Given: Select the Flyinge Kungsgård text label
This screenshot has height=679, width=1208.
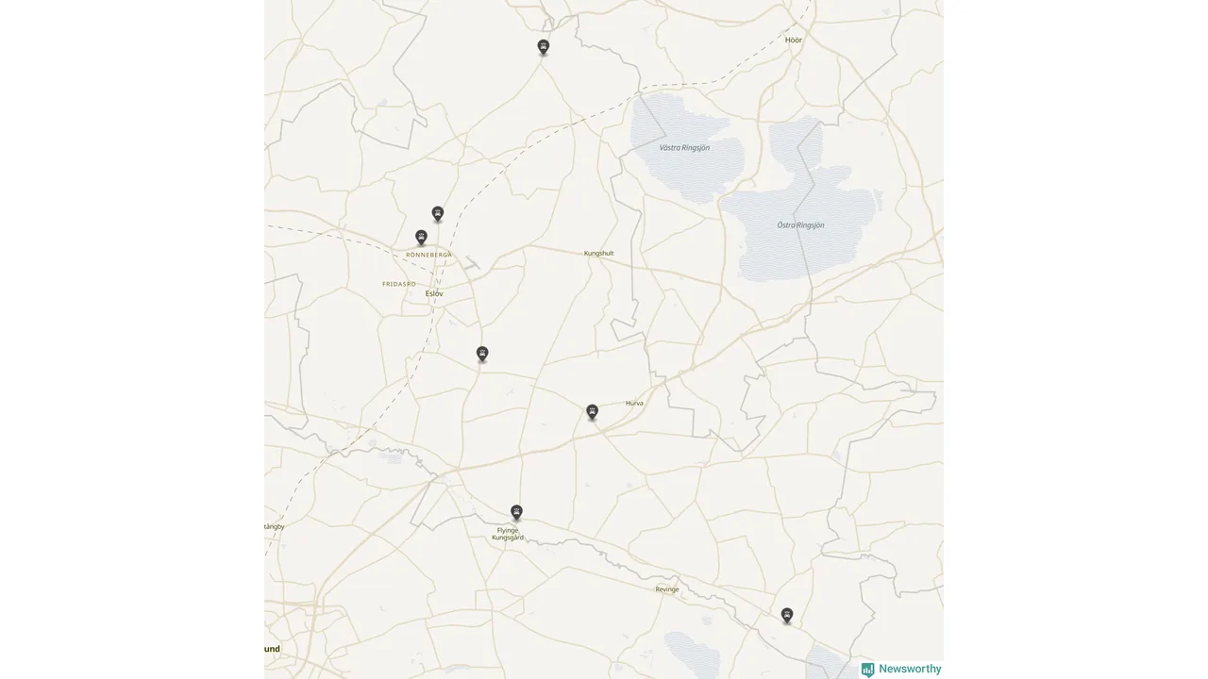Looking at the screenshot, I should pyautogui.click(x=508, y=534).
